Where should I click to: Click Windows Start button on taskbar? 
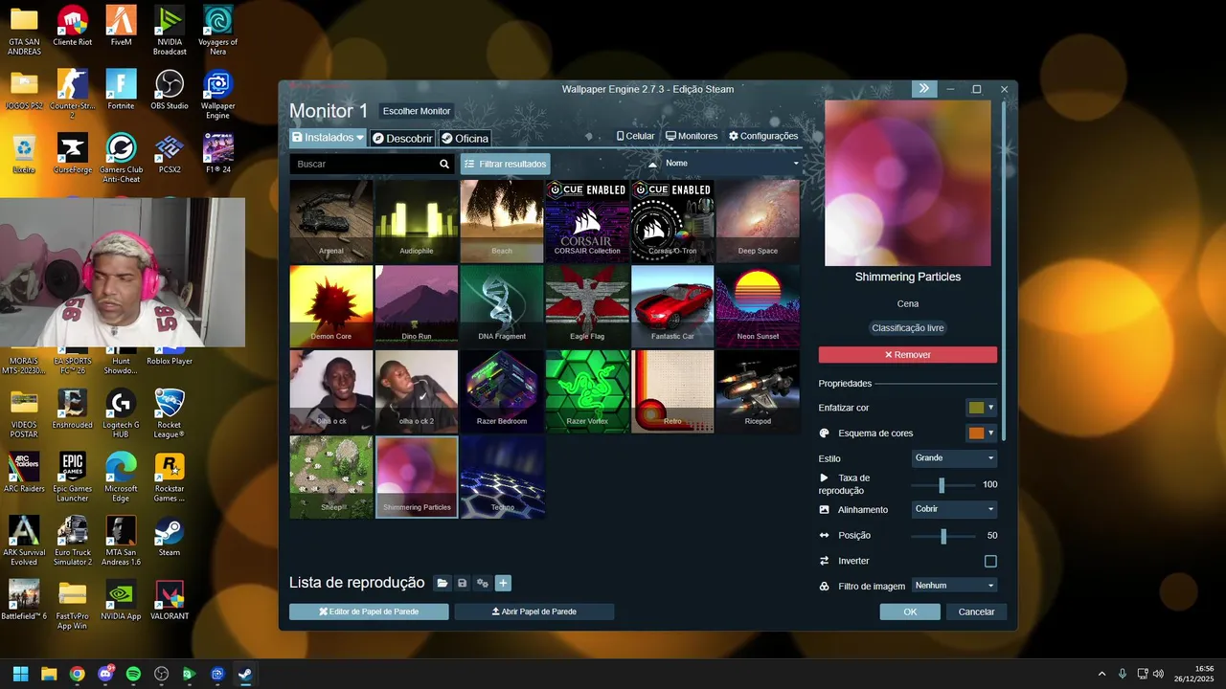pyautogui.click(x=20, y=674)
